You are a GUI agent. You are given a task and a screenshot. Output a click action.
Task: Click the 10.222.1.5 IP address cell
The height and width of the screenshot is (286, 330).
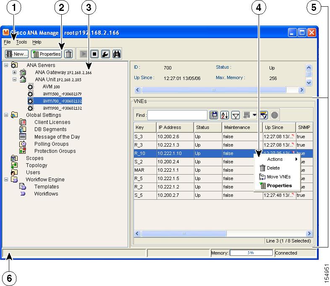[175, 178]
